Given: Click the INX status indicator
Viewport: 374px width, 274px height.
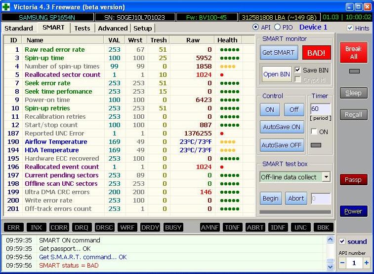Looking at the screenshot, I should (x=36, y=227).
